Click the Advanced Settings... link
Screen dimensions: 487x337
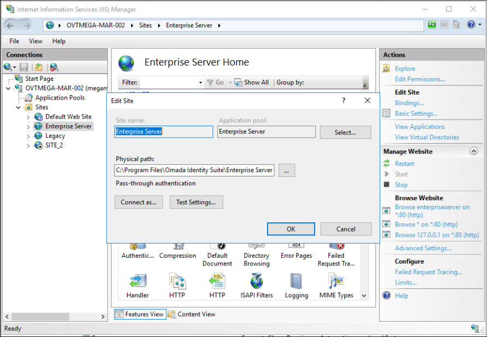pos(423,248)
